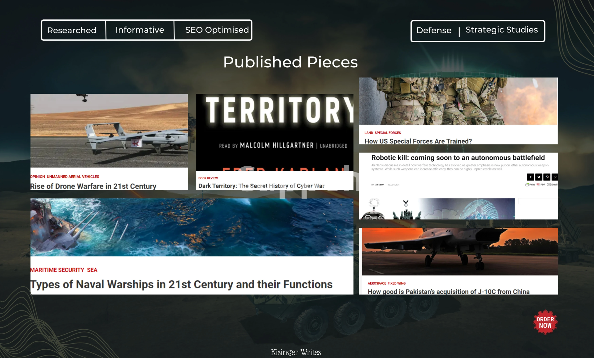The height and width of the screenshot is (358, 594).
Task: Open How US Special Forces Are Trained
Action: 418,141
